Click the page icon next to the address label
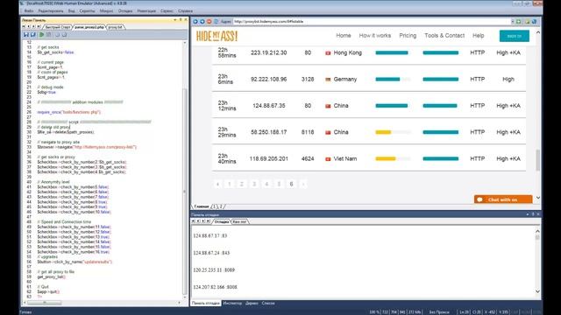 (217, 21)
